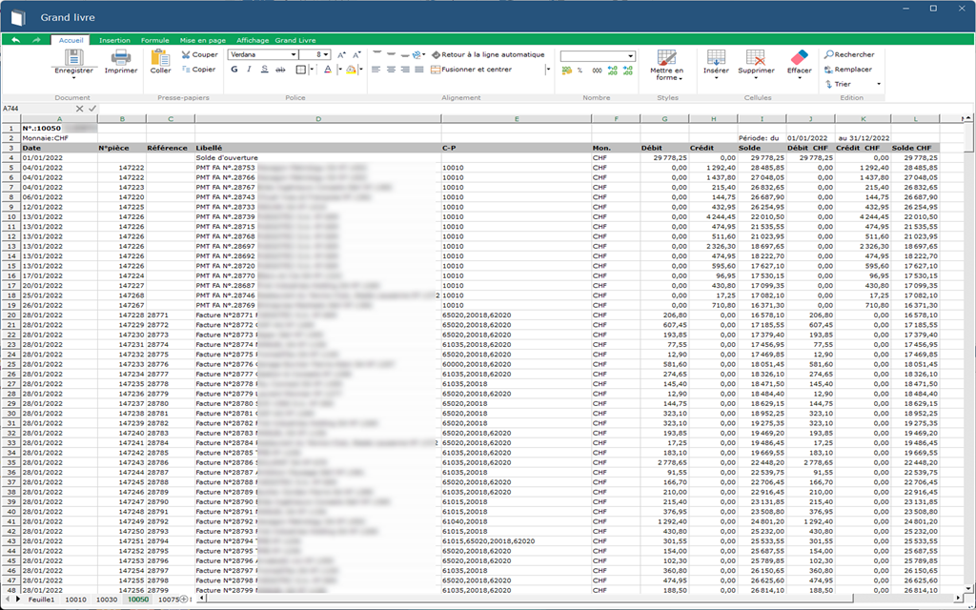Switch to the Formule ribbon tab
Viewport: 976px width, 610px height.
pyautogui.click(x=155, y=40)
